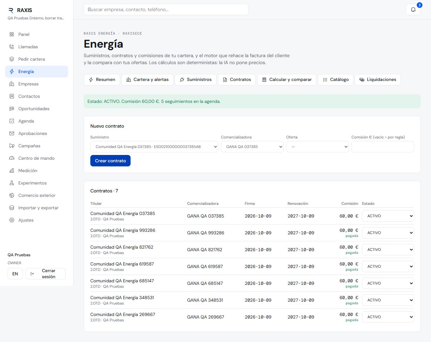The width and height of the screenshot is (431, 342).
Task: Click the Agenda checkbox icon in sidebar
Action: [x=12, y=121]
